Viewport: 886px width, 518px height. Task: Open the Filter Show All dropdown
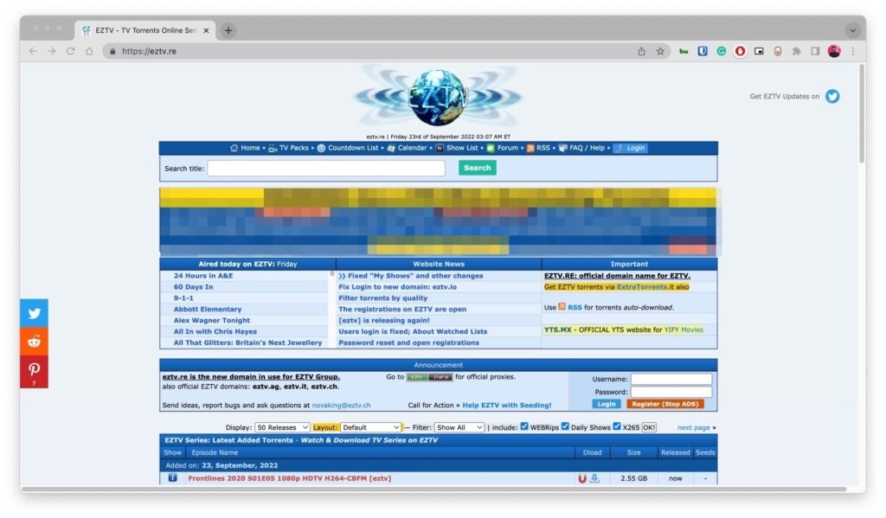pos(459,427)
